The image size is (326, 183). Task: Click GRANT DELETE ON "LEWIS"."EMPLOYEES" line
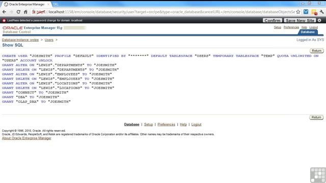point(58,79)
